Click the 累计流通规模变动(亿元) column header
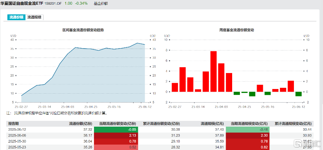 293,124
